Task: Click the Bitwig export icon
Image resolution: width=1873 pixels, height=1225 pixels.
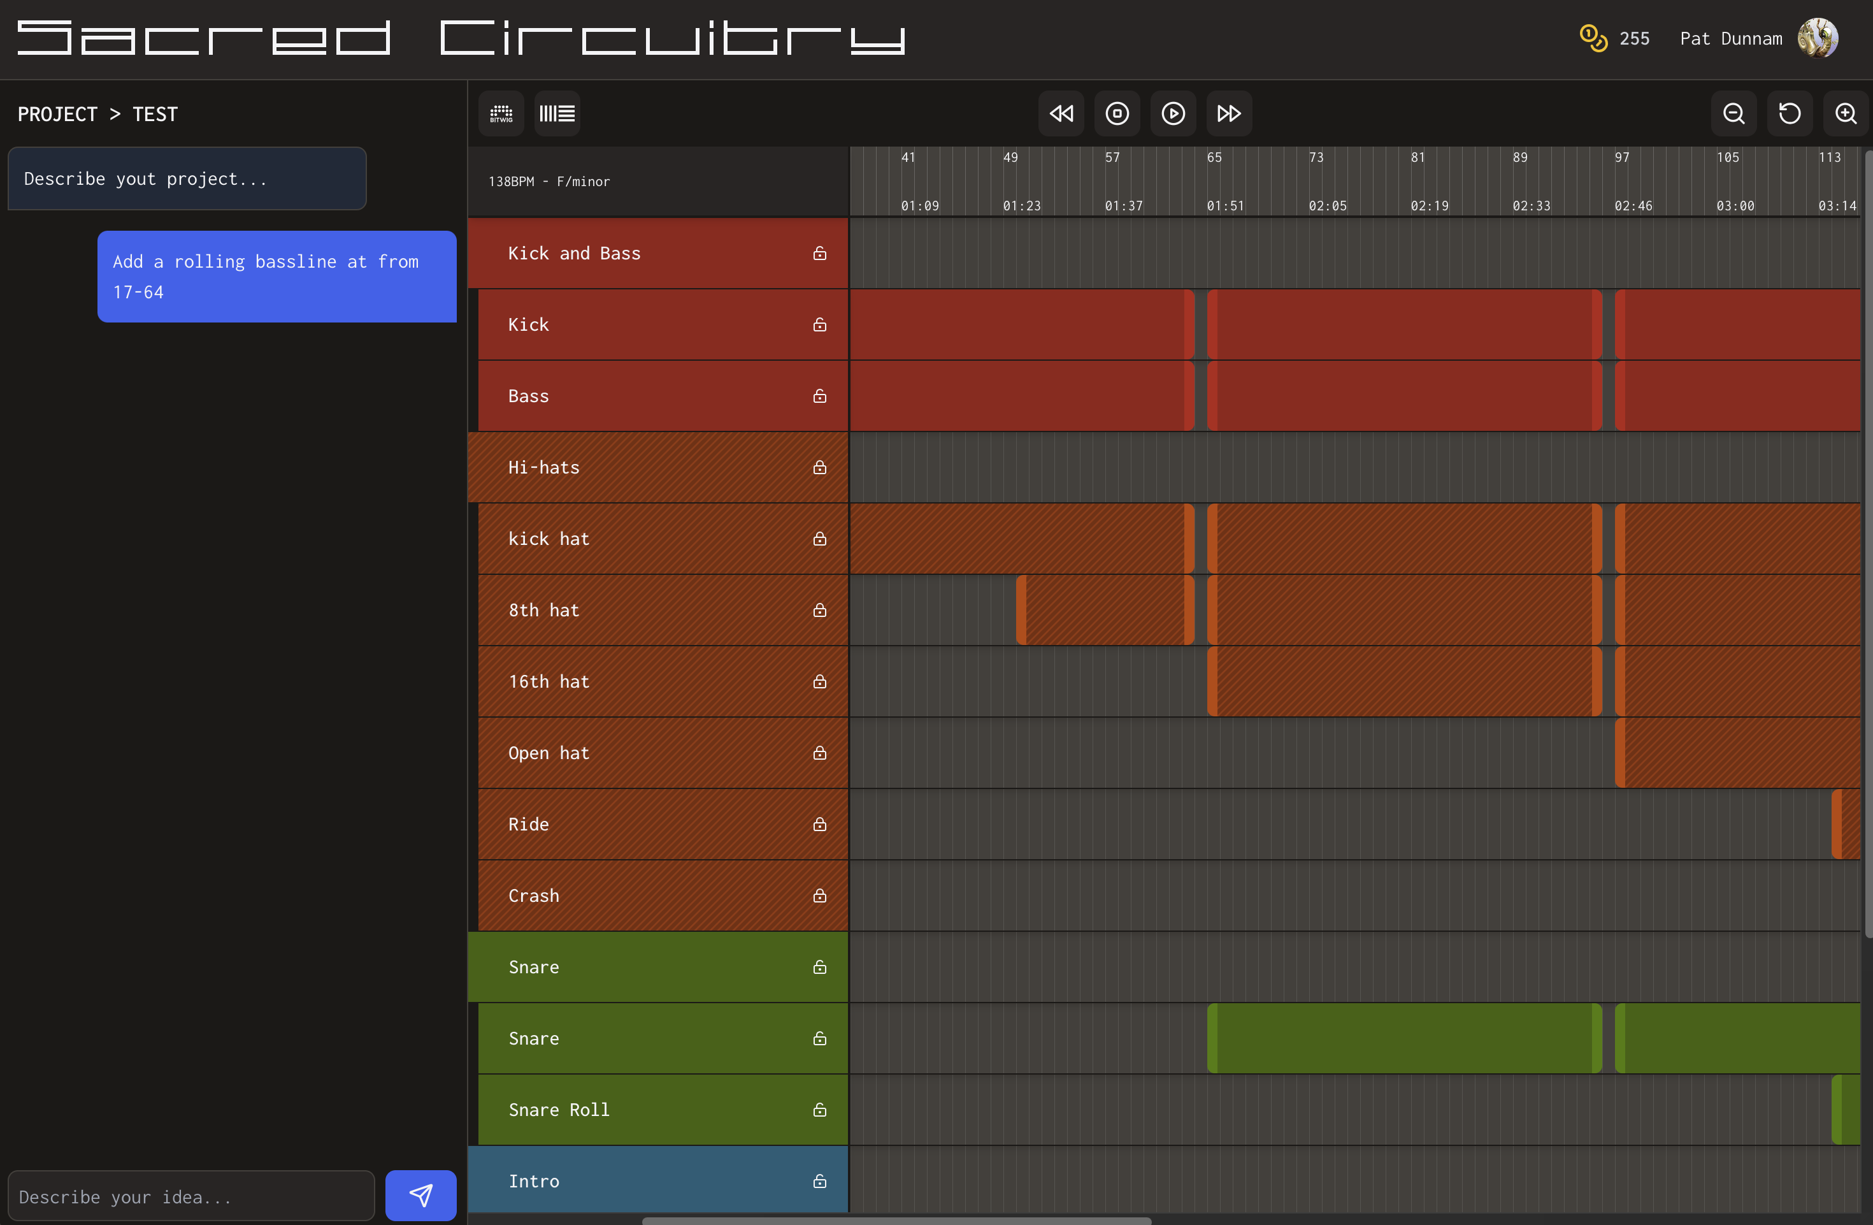Action: click(x=501, y=113)
